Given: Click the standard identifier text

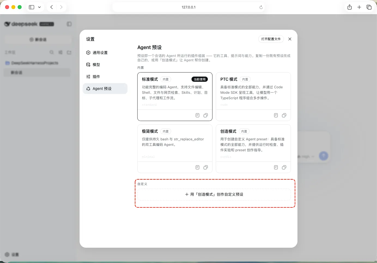Looking at the screenshot, I should (x=149, y=105).
